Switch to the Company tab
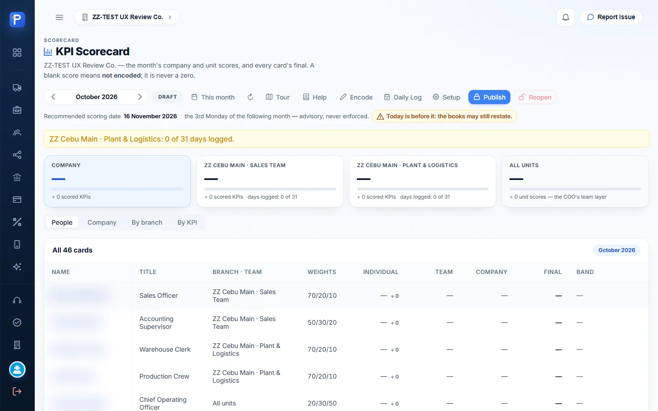 (x=102, y=222)
